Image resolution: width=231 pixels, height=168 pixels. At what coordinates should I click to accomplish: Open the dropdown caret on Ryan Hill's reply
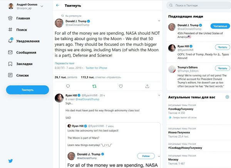[159, 95]
